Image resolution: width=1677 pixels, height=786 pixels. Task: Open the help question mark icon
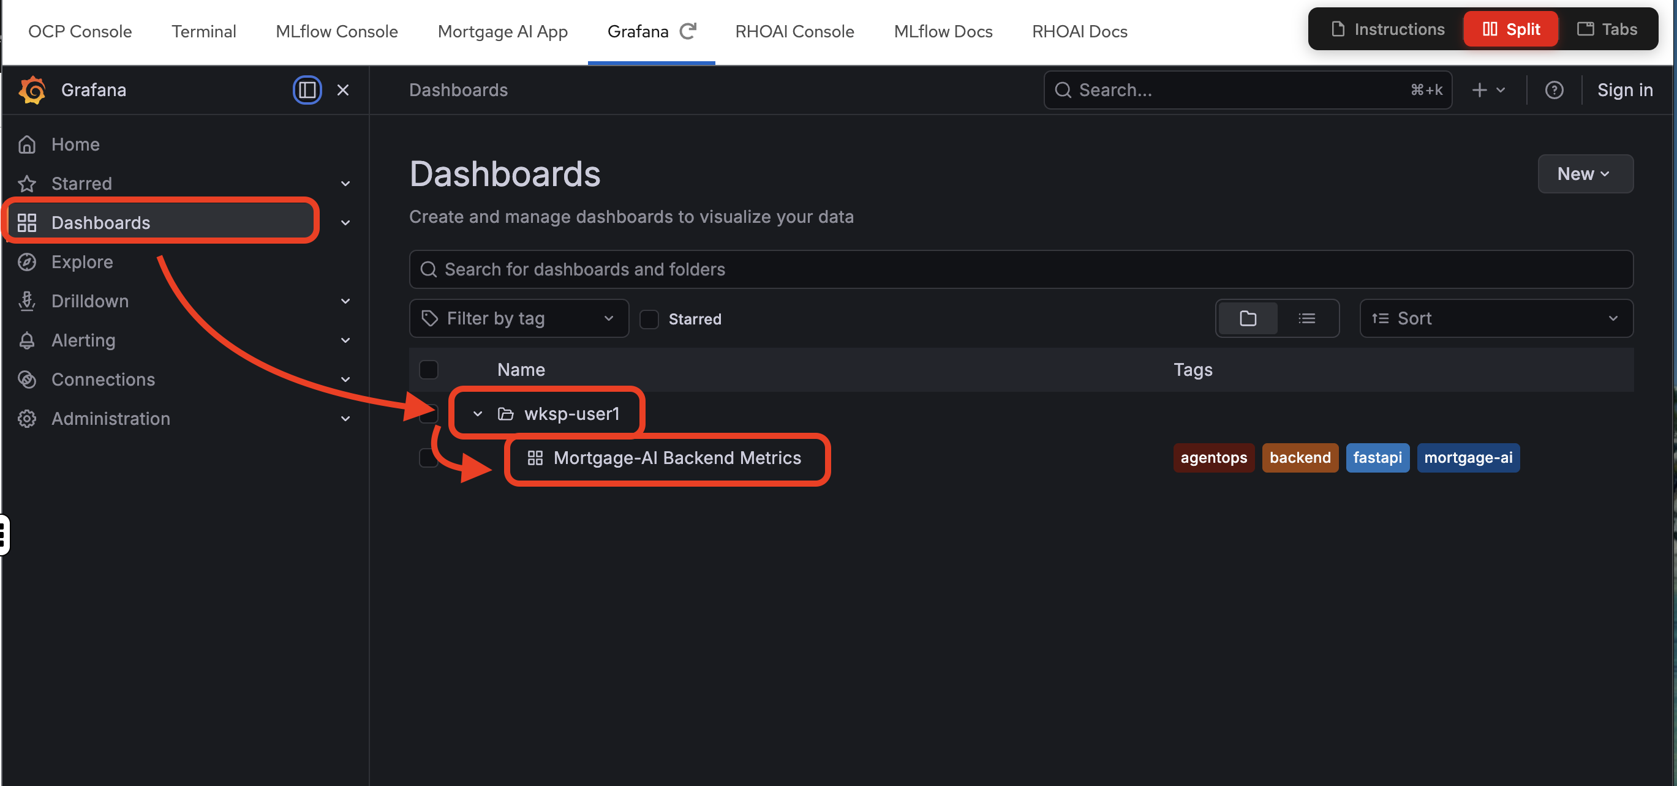pos(1554,90)
